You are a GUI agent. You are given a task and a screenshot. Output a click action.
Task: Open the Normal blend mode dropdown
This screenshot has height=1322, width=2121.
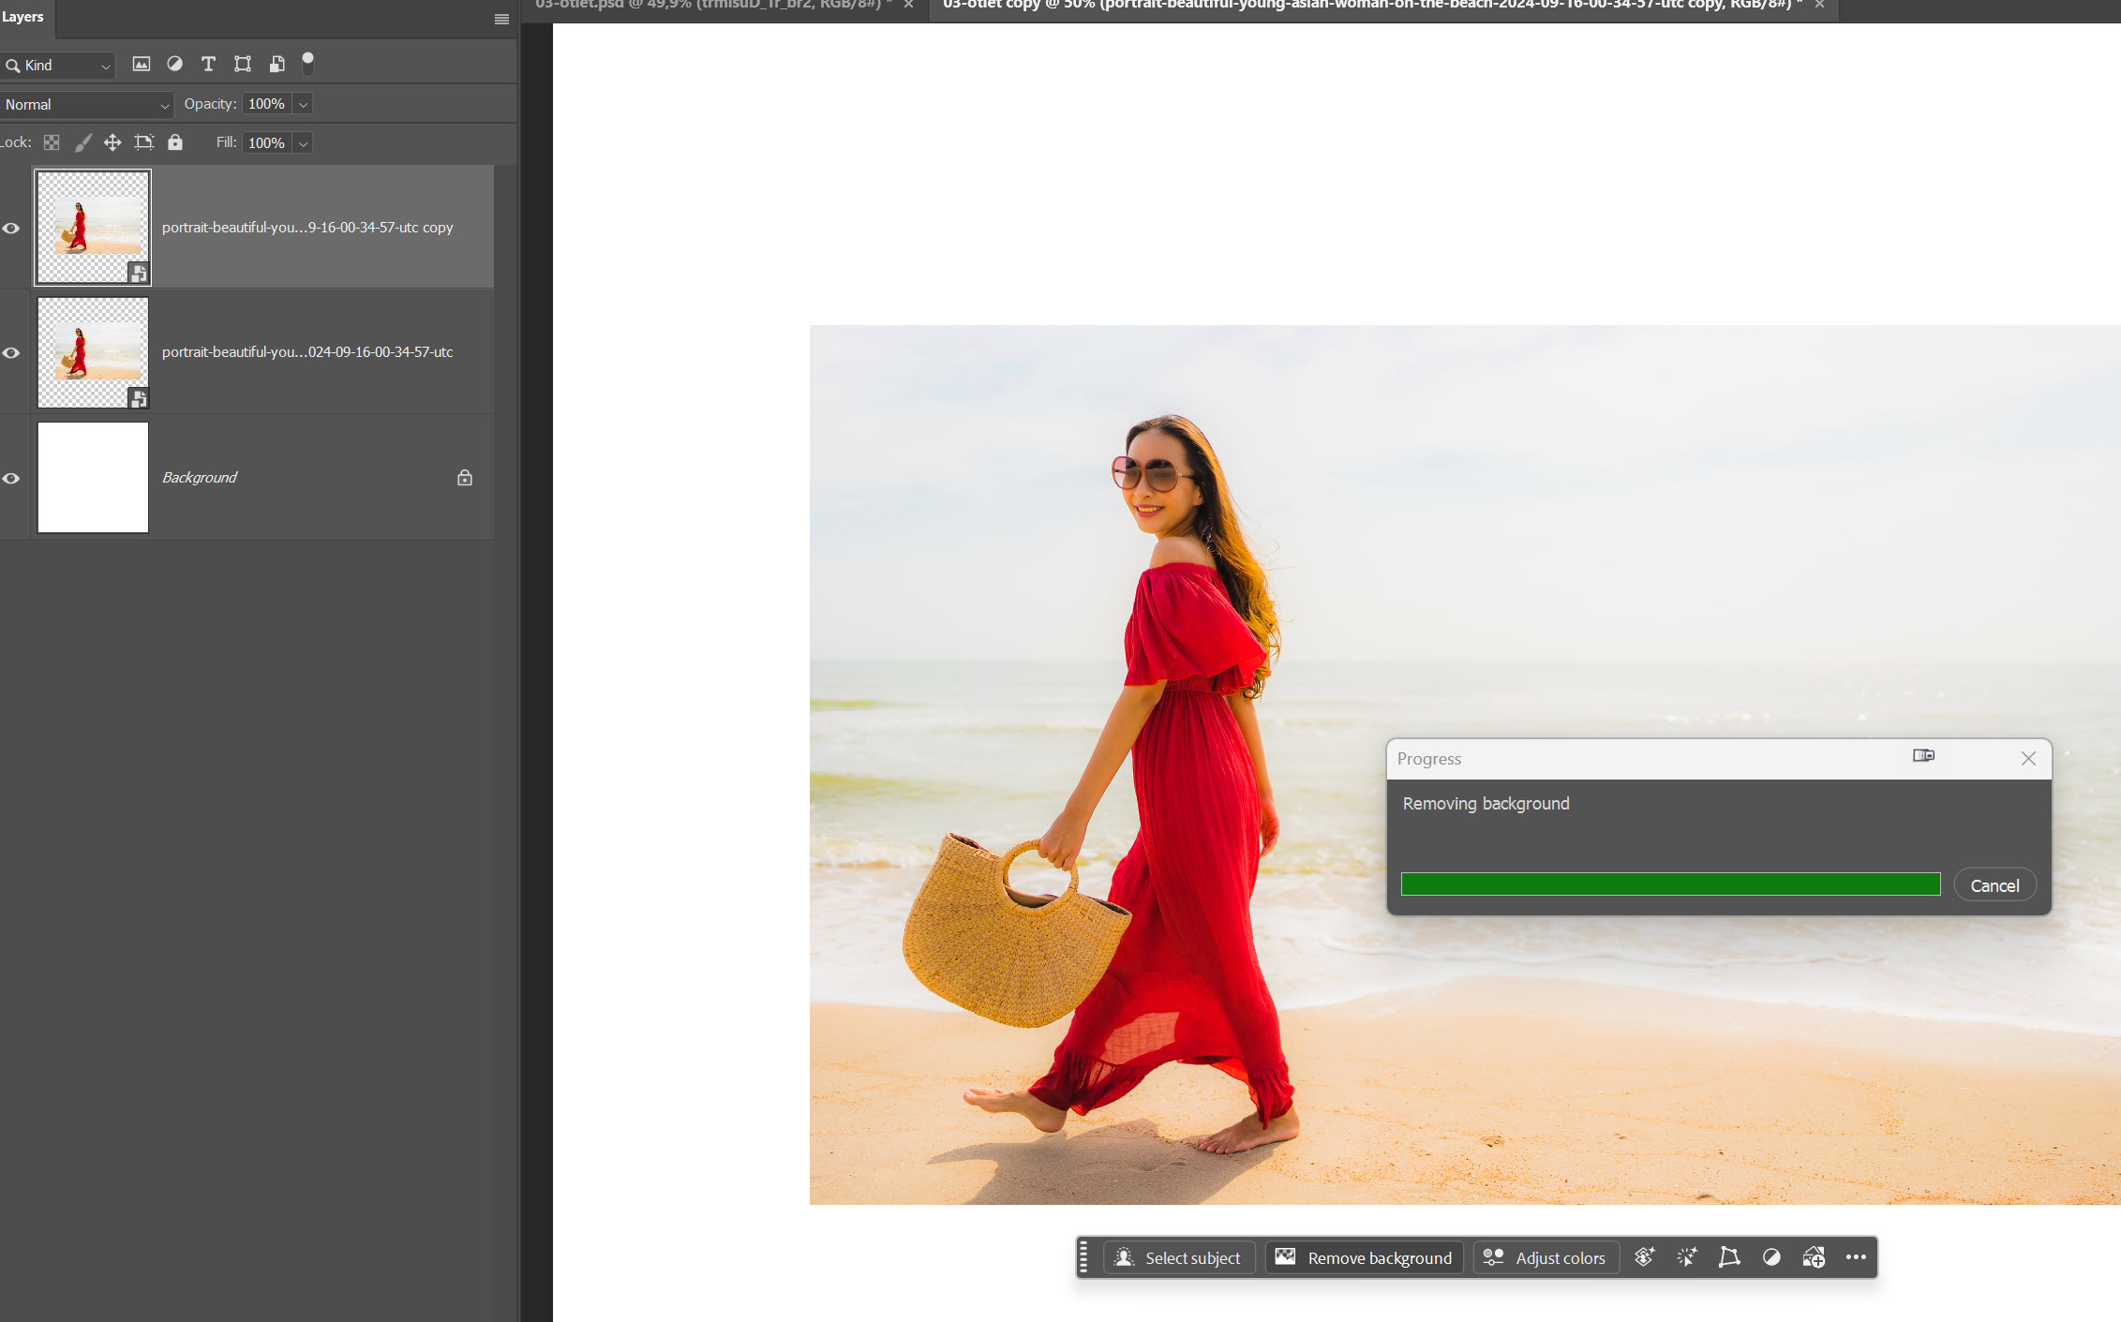(86, 104)
